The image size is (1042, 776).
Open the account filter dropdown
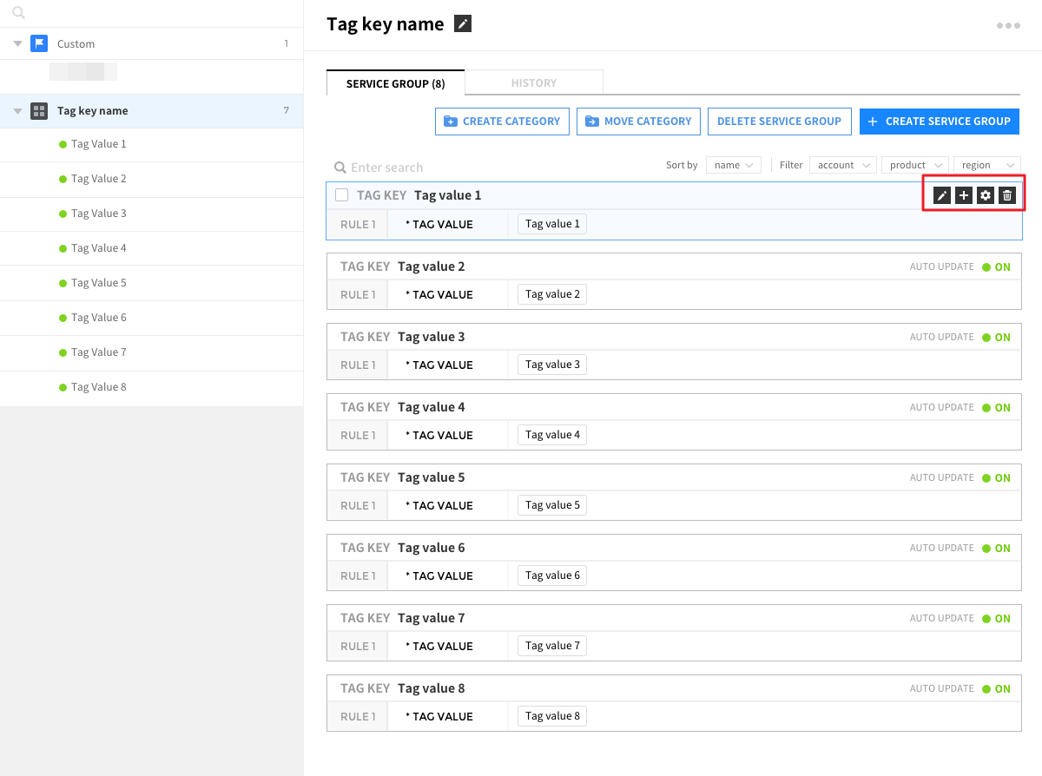pos(842,165)
